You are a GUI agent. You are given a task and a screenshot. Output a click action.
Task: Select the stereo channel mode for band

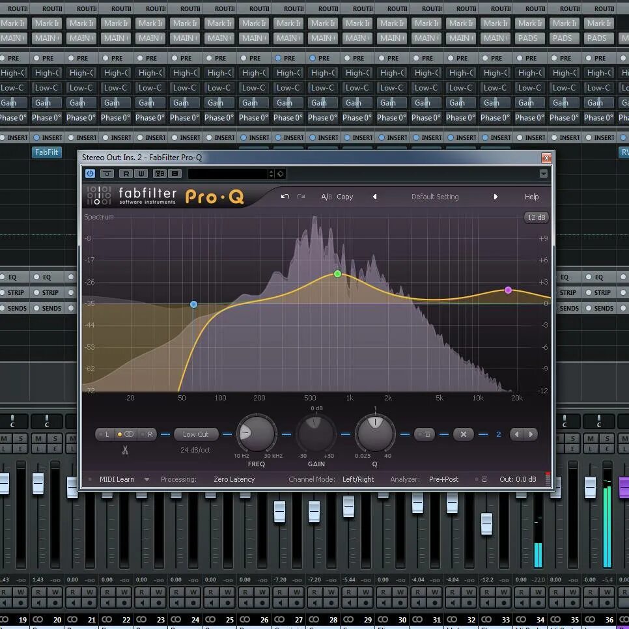point(125,434)
